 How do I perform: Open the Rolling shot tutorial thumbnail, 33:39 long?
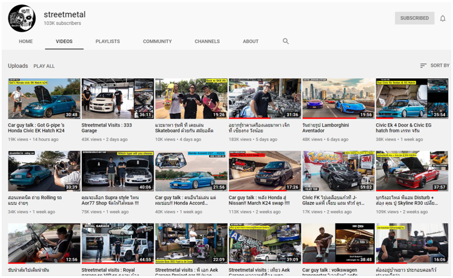[x=44, y=171]
